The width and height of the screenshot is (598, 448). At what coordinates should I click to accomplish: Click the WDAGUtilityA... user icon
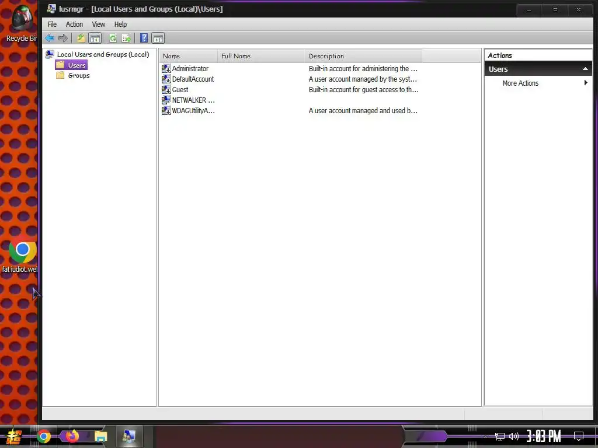[166, 110]
